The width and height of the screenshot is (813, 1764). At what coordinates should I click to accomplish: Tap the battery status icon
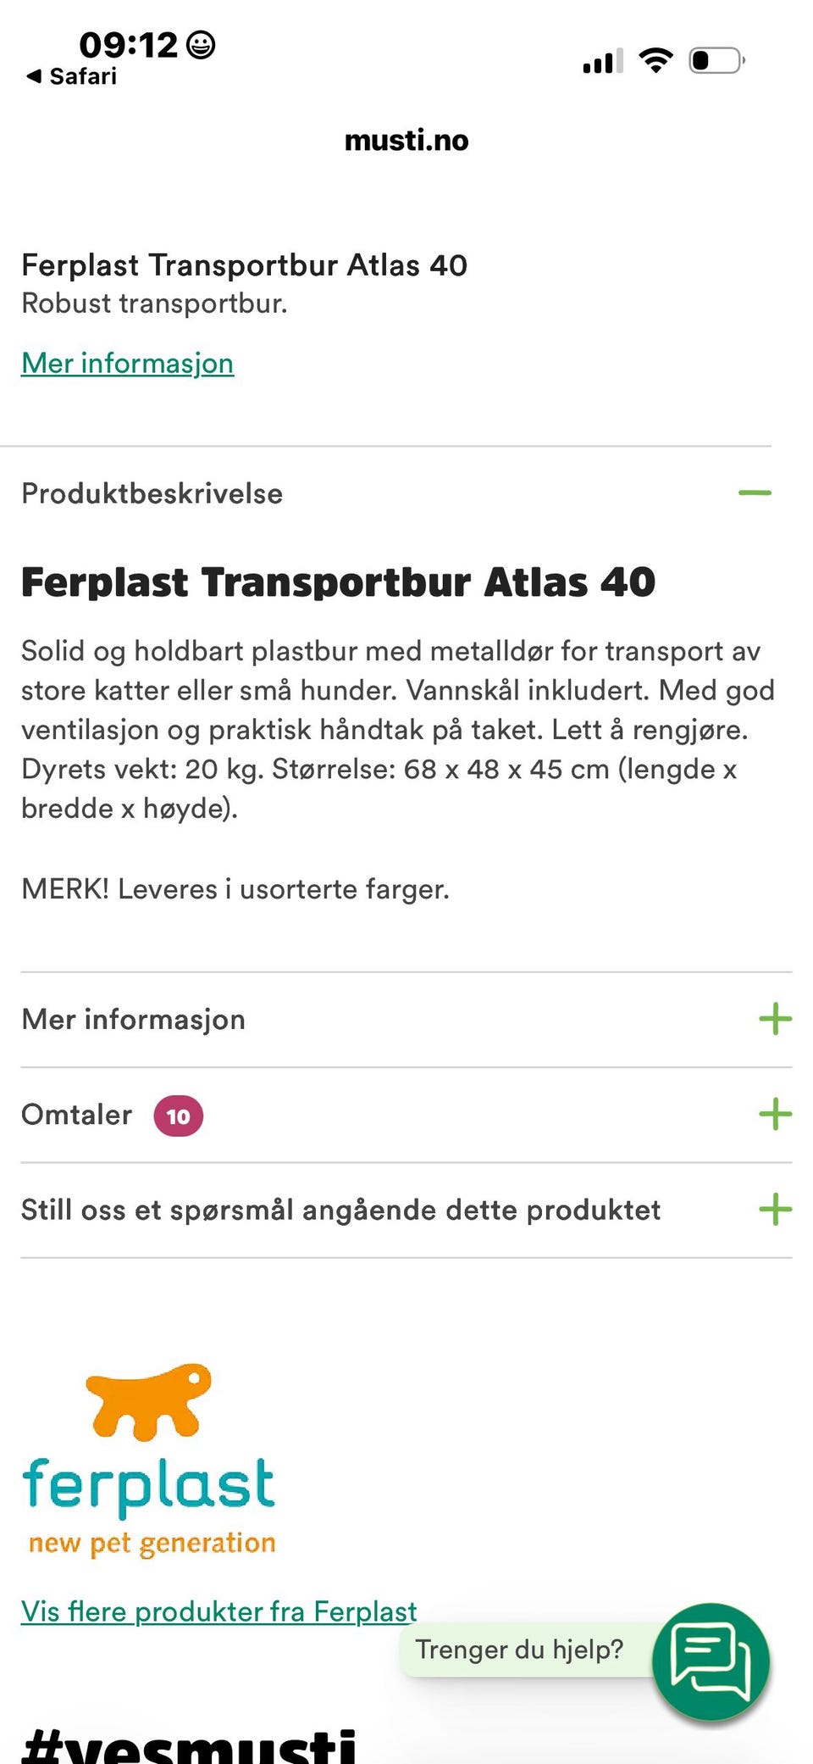(716, 61)
